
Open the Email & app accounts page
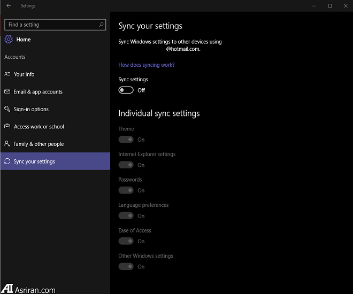point(38,92)
